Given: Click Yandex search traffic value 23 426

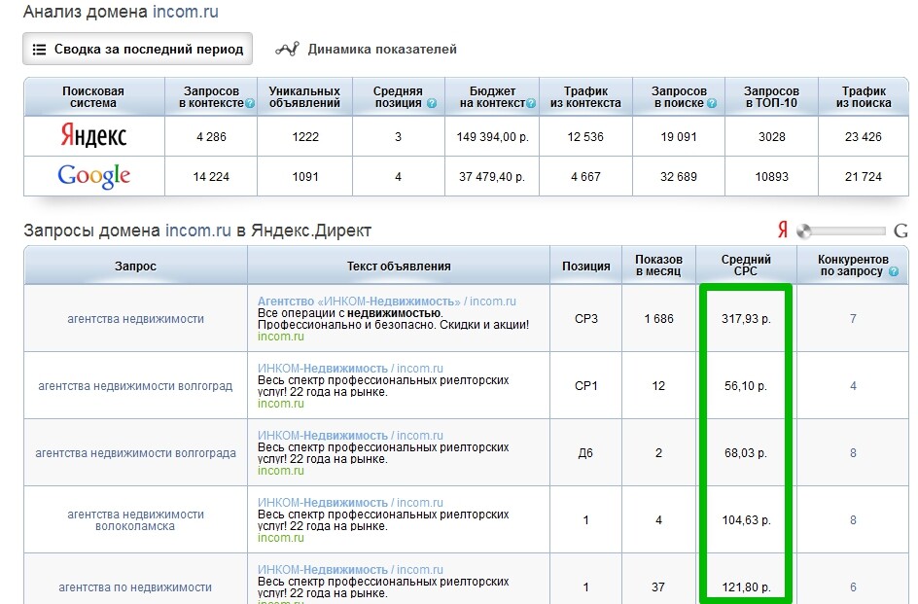Looking at the screenshot, I should (x=864, y=136).
